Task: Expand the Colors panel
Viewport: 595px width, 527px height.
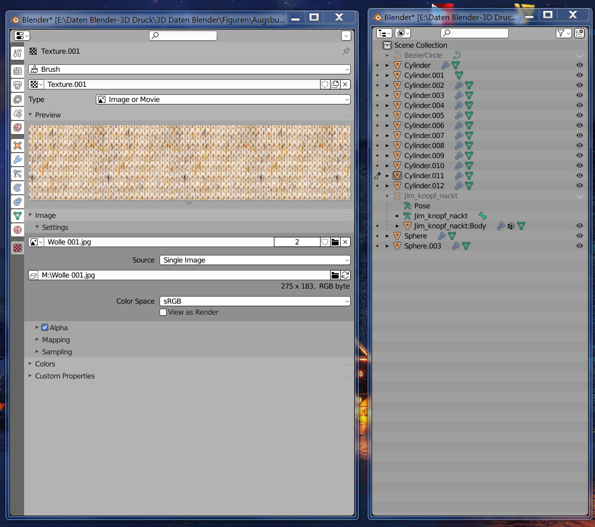Action: coord(45,364)
